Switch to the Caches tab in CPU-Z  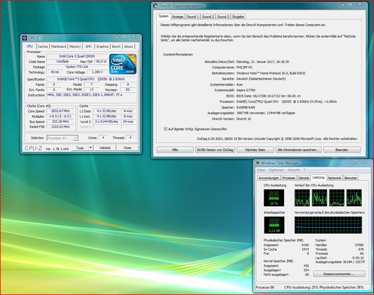[43, 47]
